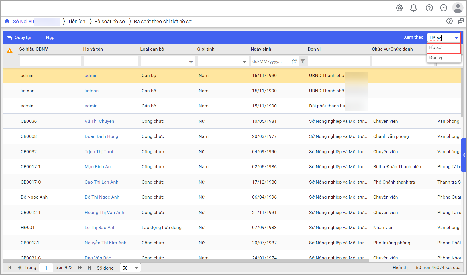Select Đơn vị from Xem theo list
The height and width of the screenshot is (275, 467).
[436, 57]
